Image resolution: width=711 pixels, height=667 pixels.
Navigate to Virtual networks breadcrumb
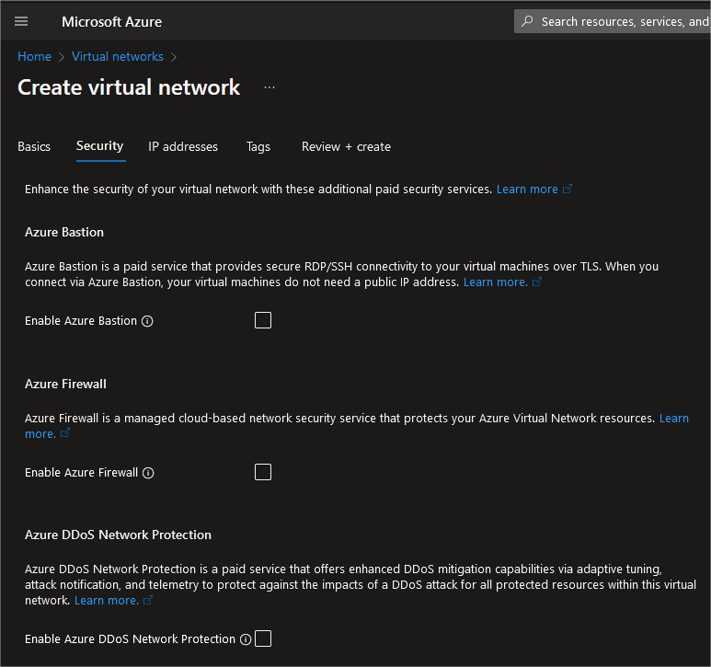coord(118,56)
